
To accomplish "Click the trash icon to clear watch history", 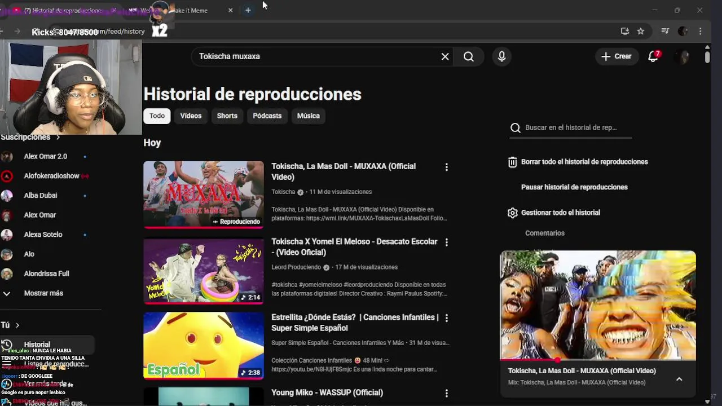I will click(x=512, y=162).
